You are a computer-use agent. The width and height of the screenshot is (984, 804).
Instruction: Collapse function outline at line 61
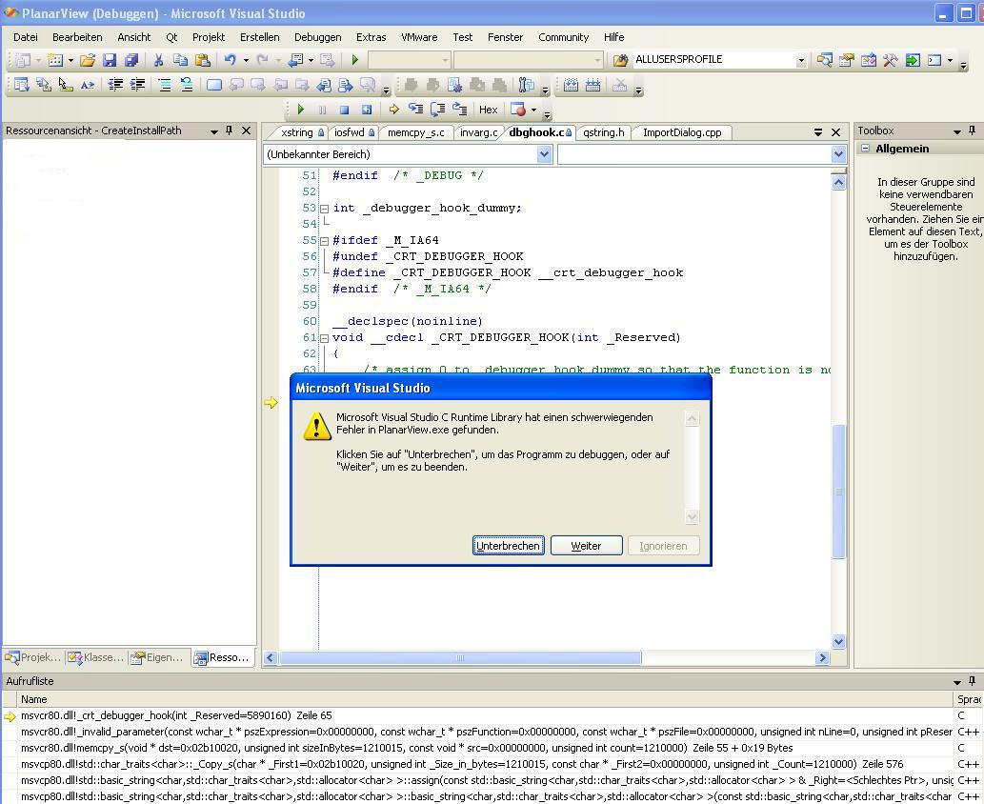pyautogui.click(x=325, y=338)
